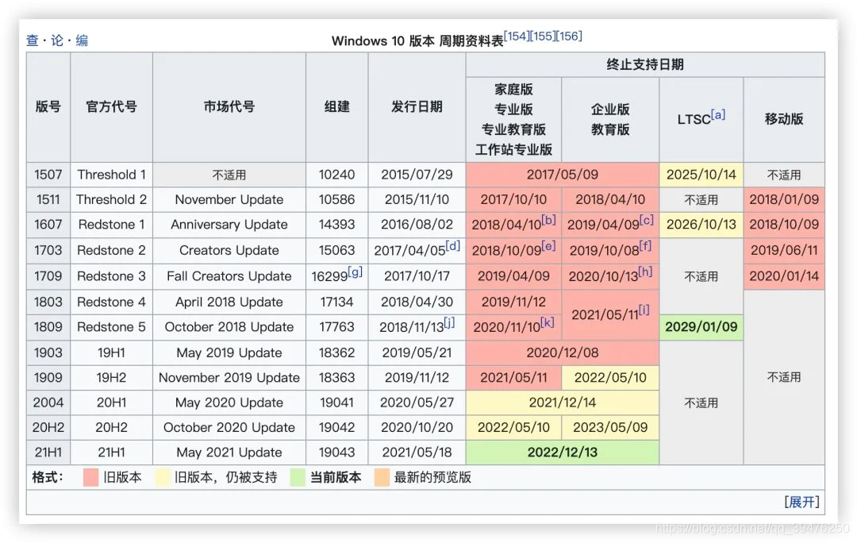Image resolution: width=857 pixels, height=543 pixels.
Task: Follow citation reference [154] in the title
Action: (x=517, y=36)
